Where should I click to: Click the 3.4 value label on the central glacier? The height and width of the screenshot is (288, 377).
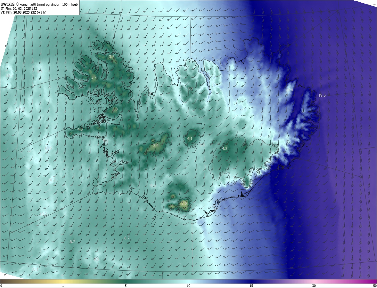(156, 145)
